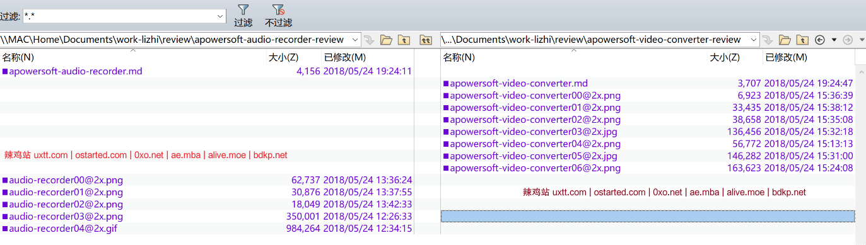Open the forward history dropdown arrow
This screenshot has height=245, width=866.
861,40
